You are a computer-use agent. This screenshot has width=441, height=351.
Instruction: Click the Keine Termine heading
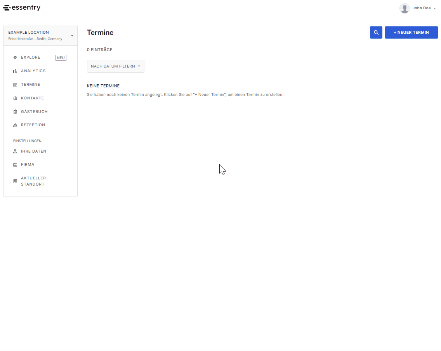(103, 86)
